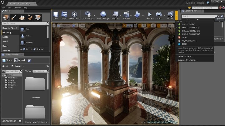The height and width of the screenshot is (126, 225).
Task: Select the Lights category
Action: point(5,37)
